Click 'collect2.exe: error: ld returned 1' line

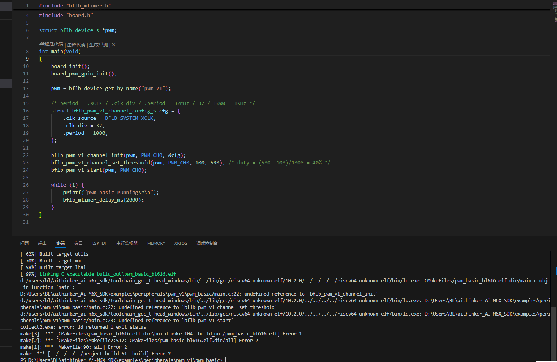pos(83,327)
